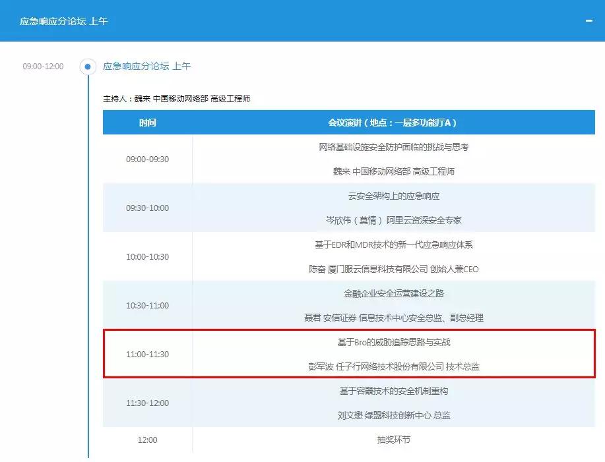Click the 抽奖环节 entry at 12:00

[393, 440]
